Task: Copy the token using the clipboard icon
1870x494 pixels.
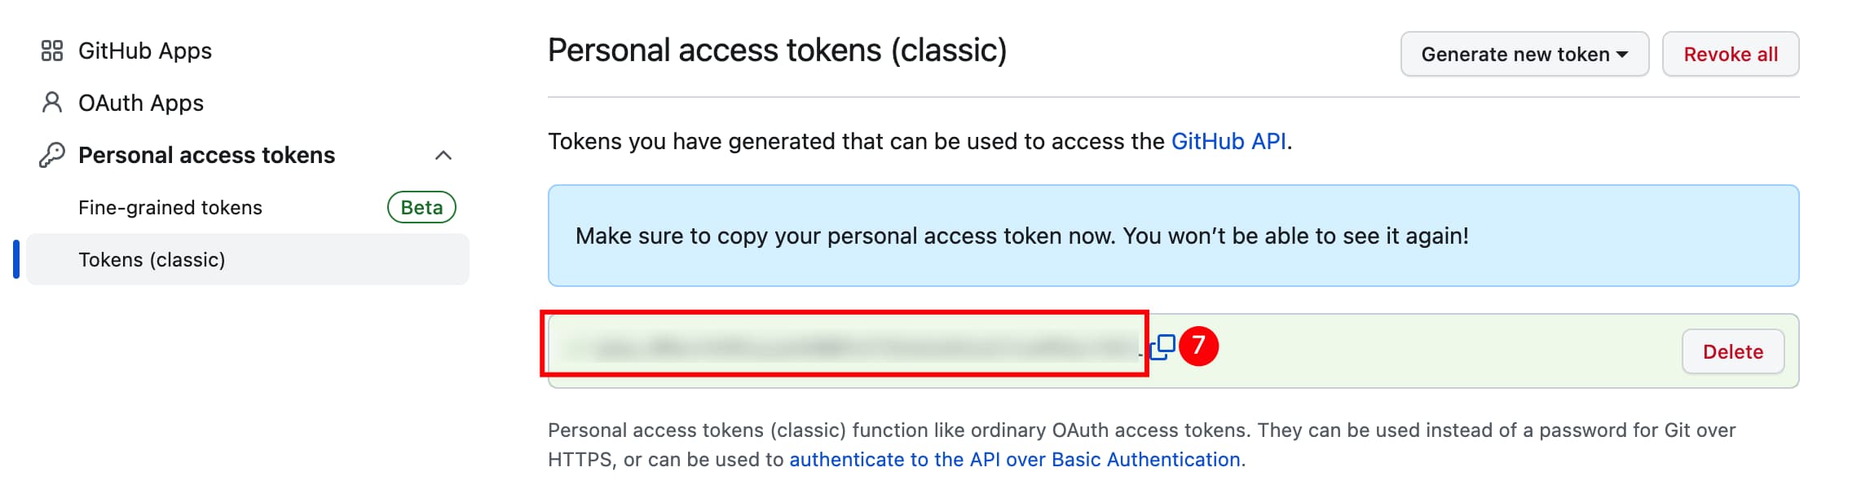Action: (1162, 347)
